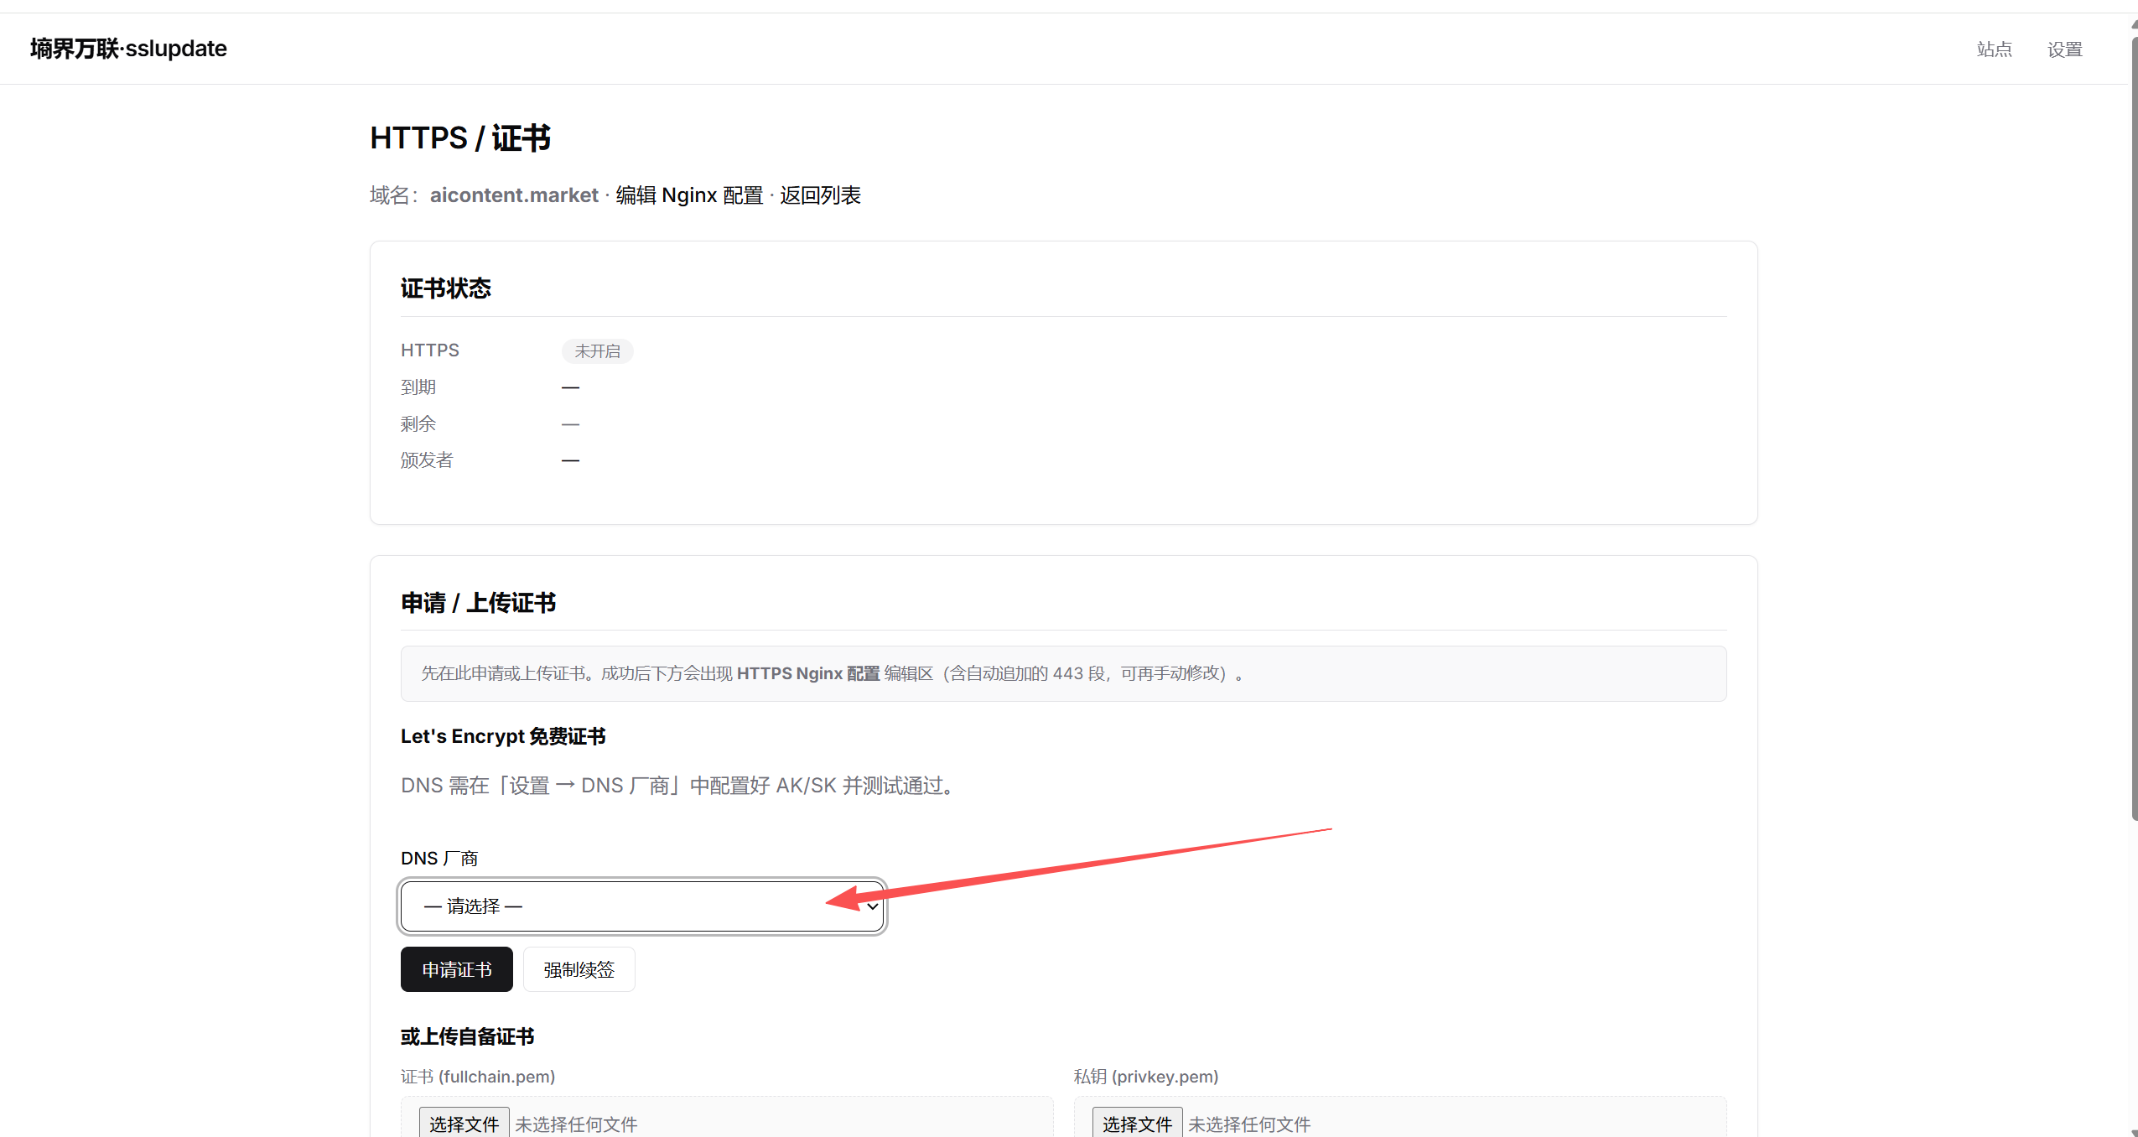Click the 申请 / 上传证书 section heading

click(x=478, y=603)
